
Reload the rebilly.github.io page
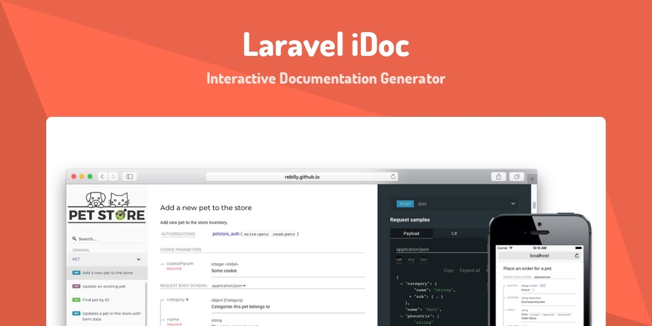(x=393, y=177)
